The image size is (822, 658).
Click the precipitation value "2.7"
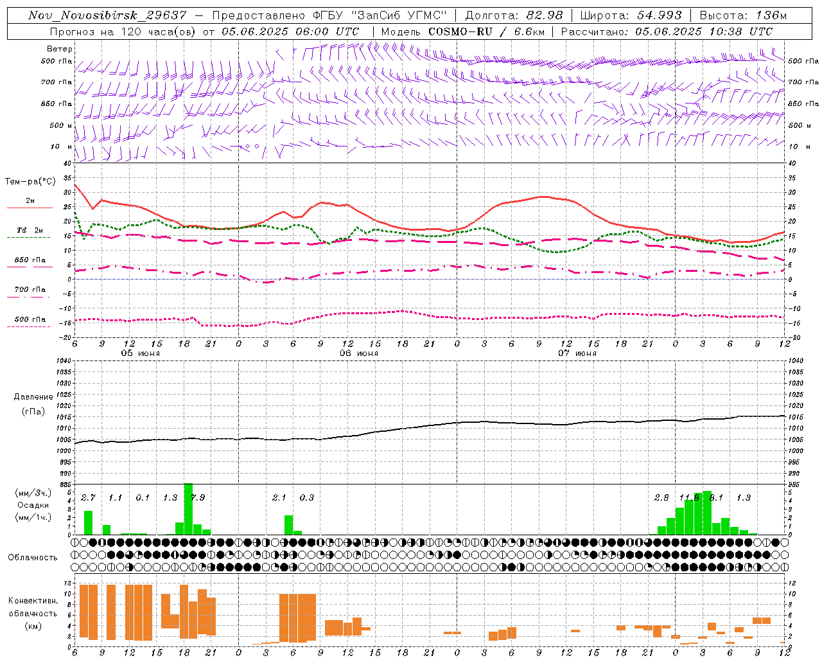click(x=88, y=497)
